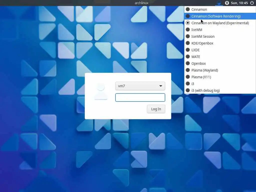Open the power menu icon
256x192 pixels.
252,3
